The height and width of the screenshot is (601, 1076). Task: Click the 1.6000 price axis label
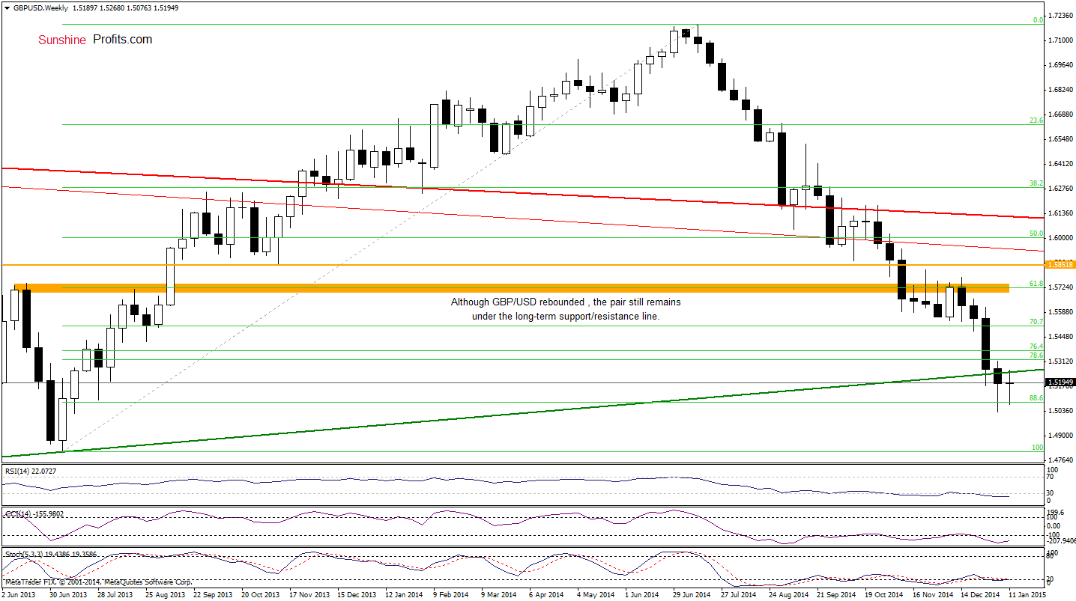point(1061,238)
